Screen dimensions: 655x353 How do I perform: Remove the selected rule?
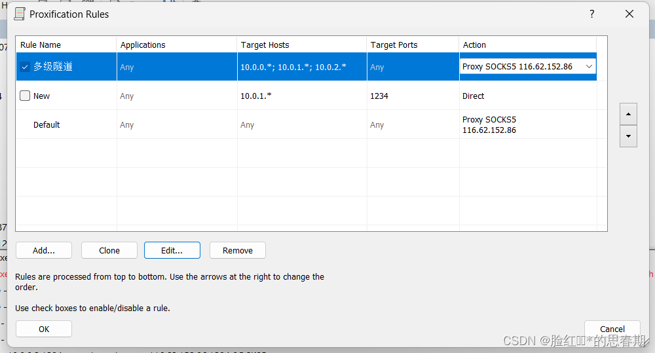[x=237, y=250]
